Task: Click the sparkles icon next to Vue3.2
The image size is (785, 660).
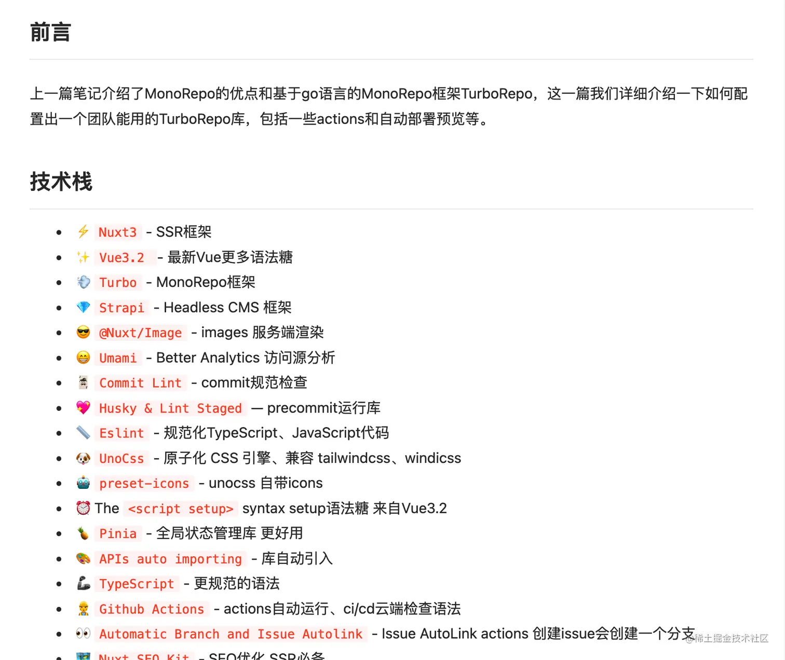Action: (83, 257)
